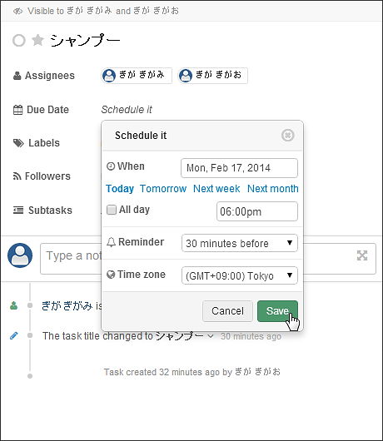Mark the task complete with the circle
Viewport: 383px width, 441px height.
pyautogui.click(x=19, y=40)
